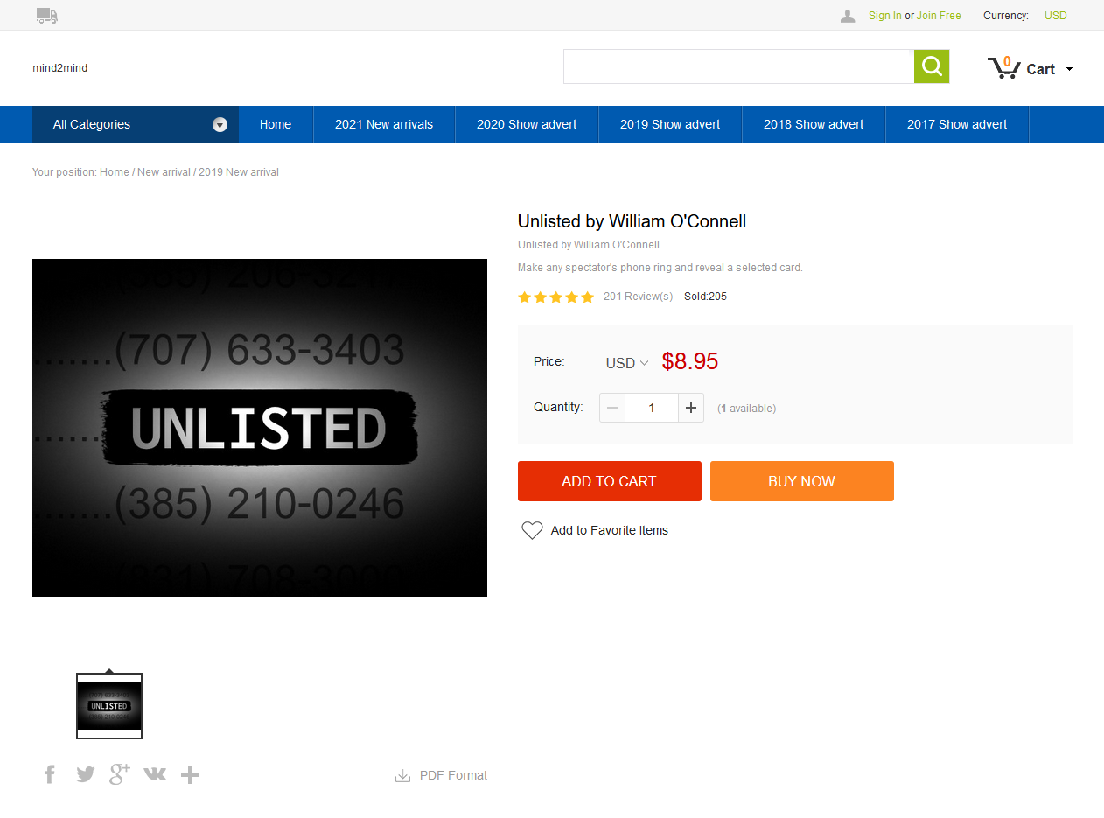Expand the Cart dropdown arrow
This screenshot has height=818, width=1104.
point(1069,70)
